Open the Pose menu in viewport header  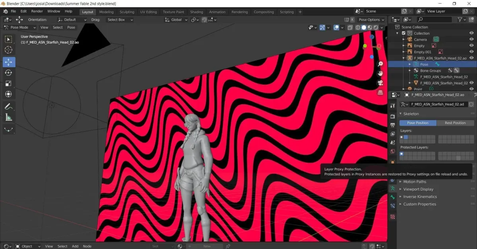click(71, 27)
